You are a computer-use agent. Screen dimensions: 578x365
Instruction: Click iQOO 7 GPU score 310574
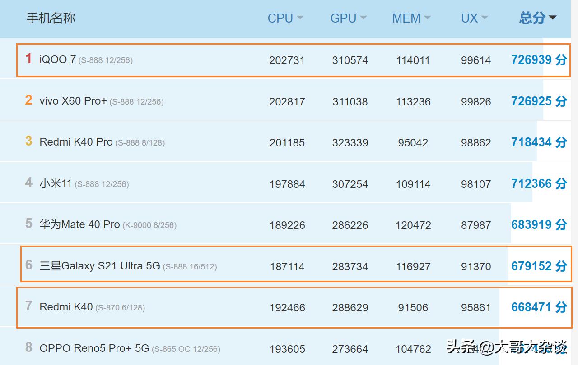pyautogui.click(x=350, y=60)
